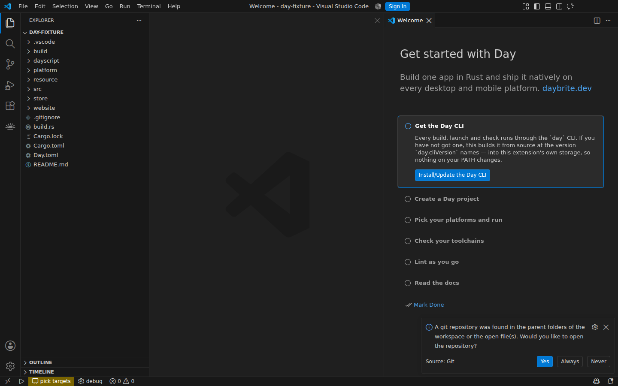The width and height of the screenshot is (618, 386).
Task: Close the Welcome tab
Action: pyautogui.click(x=429, y=21)
